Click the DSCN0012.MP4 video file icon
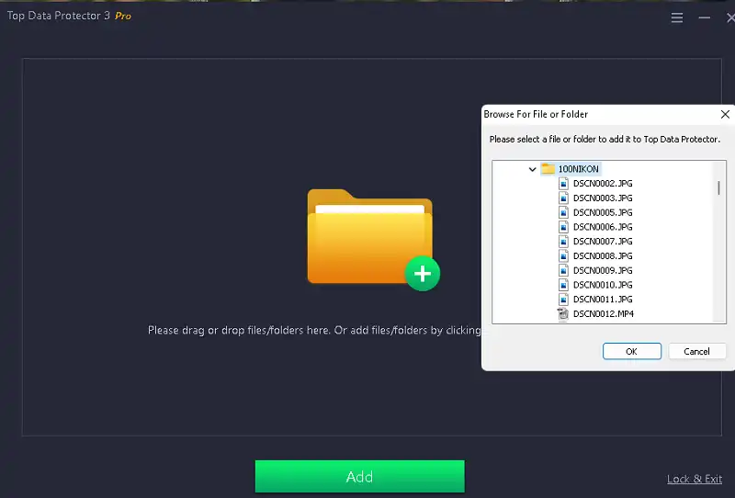735x498 pixels. click(x=564, y=314)
